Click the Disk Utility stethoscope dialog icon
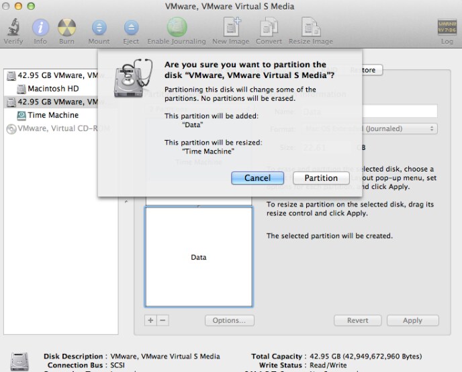 133,78
